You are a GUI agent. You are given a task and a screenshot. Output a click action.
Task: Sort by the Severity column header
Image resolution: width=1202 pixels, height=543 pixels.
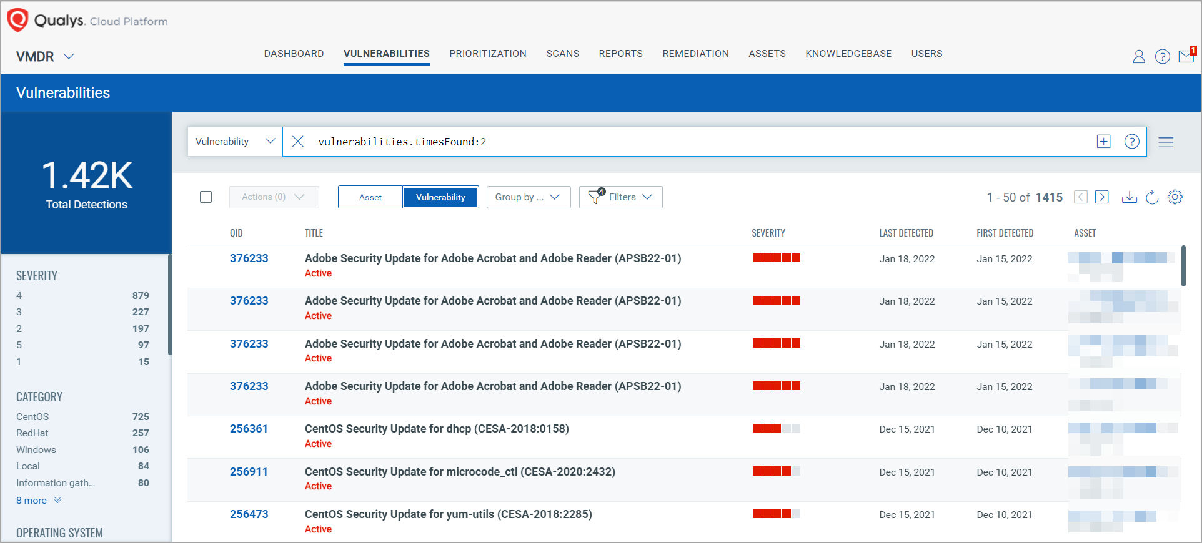coord(768,233)
